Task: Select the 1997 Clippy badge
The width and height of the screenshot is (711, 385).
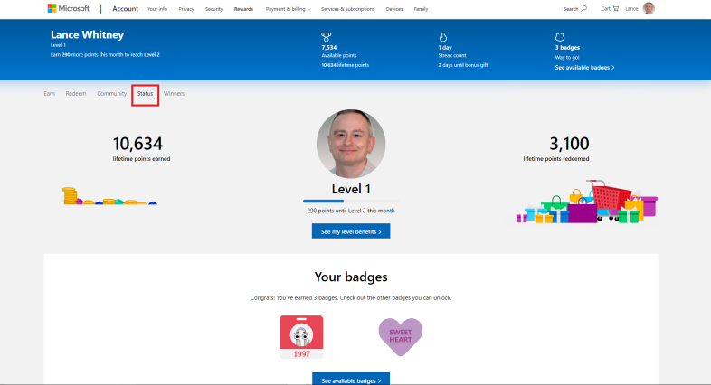Action: tap(301, 337)
